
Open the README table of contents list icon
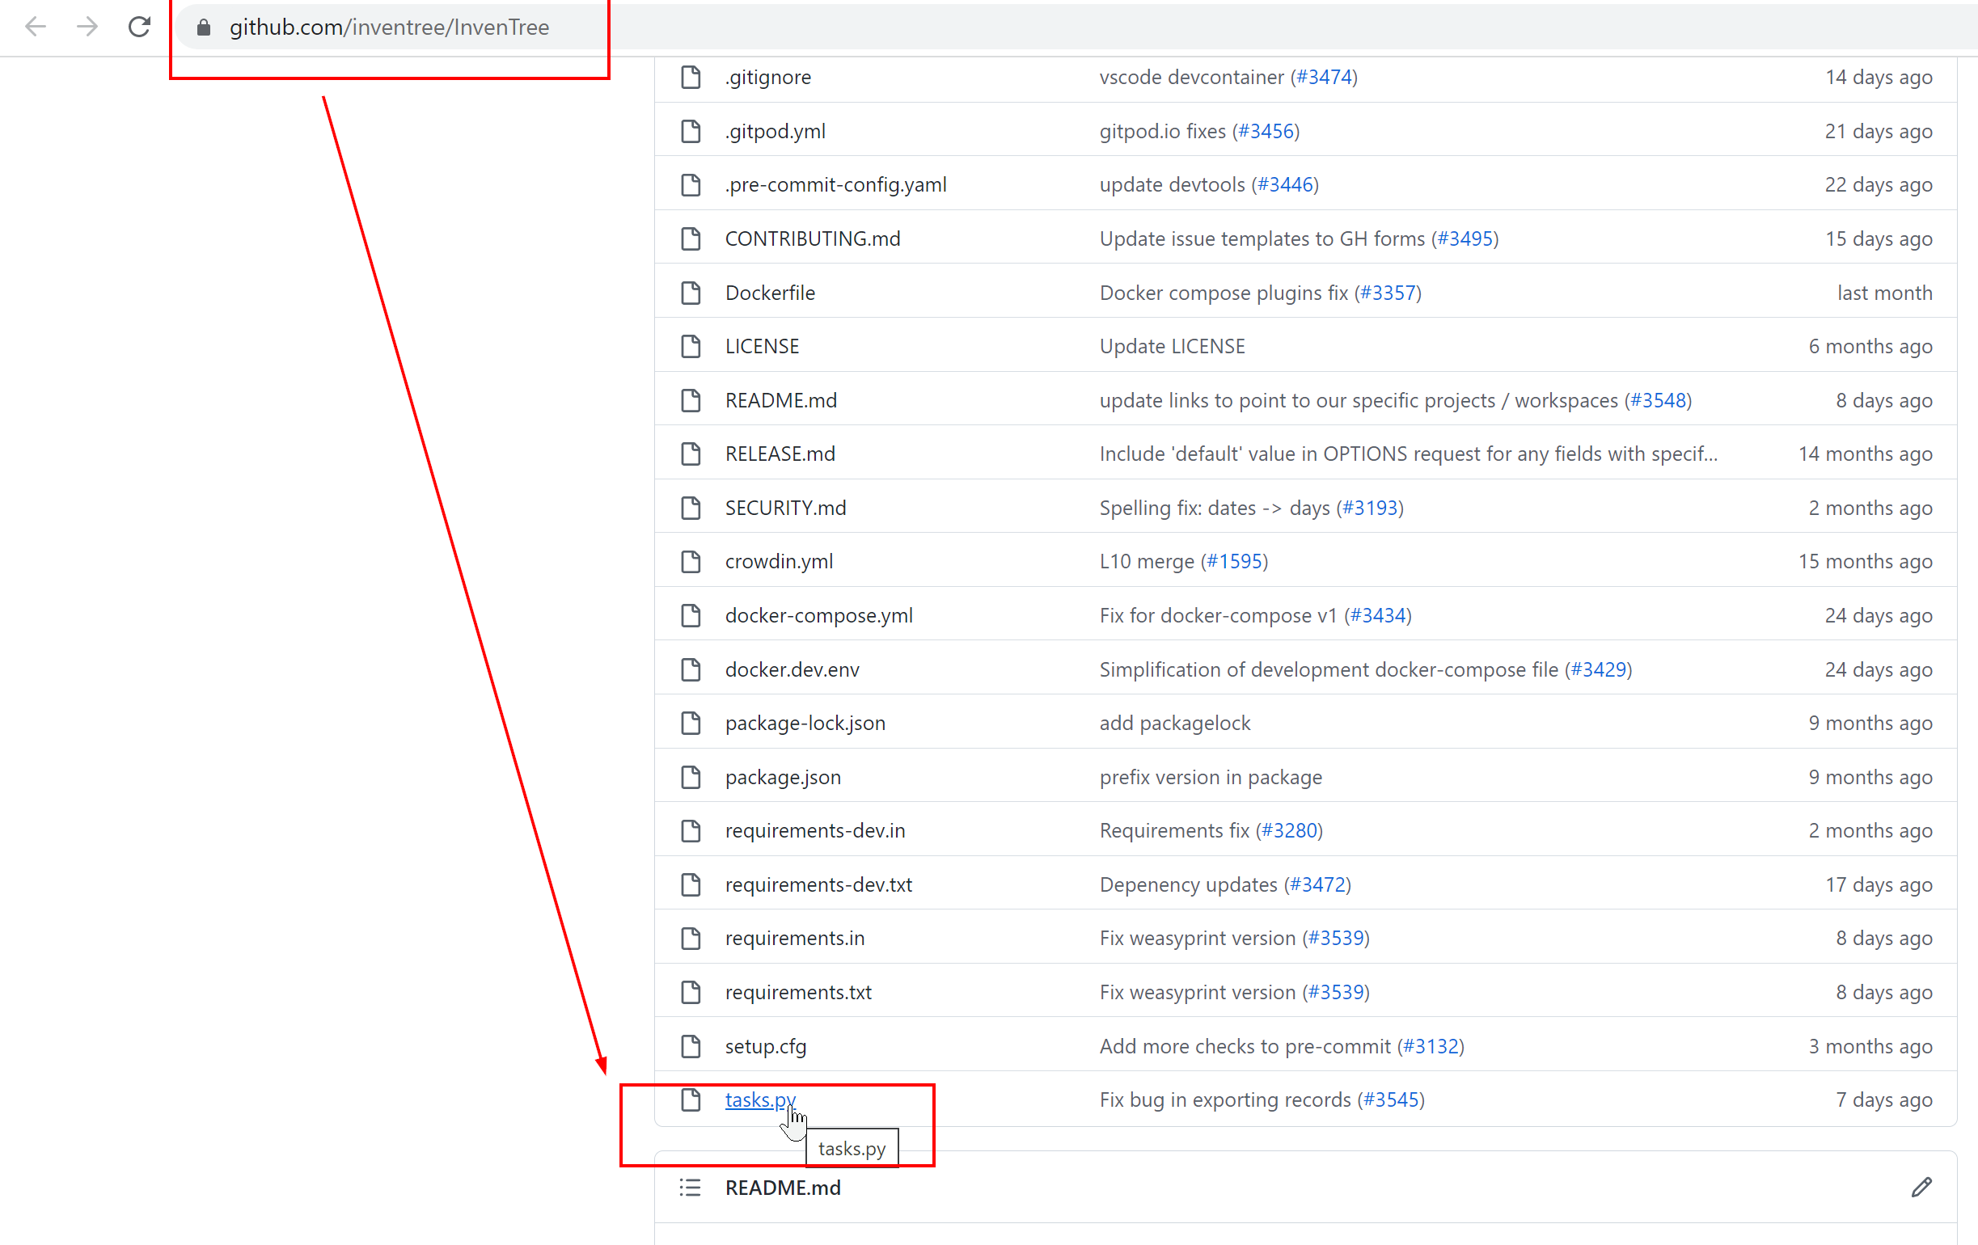(690, 1188)
